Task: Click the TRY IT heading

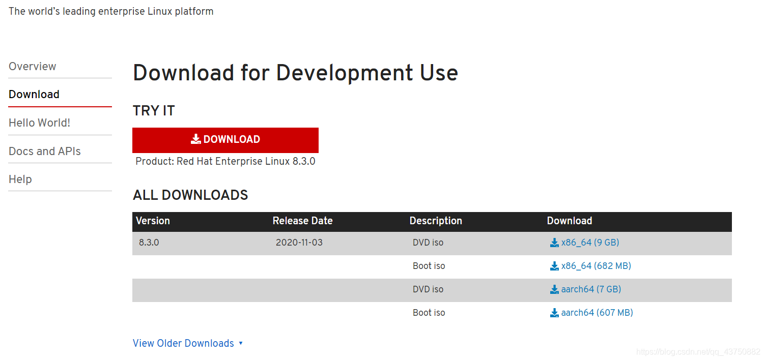Action: (154, 111)
